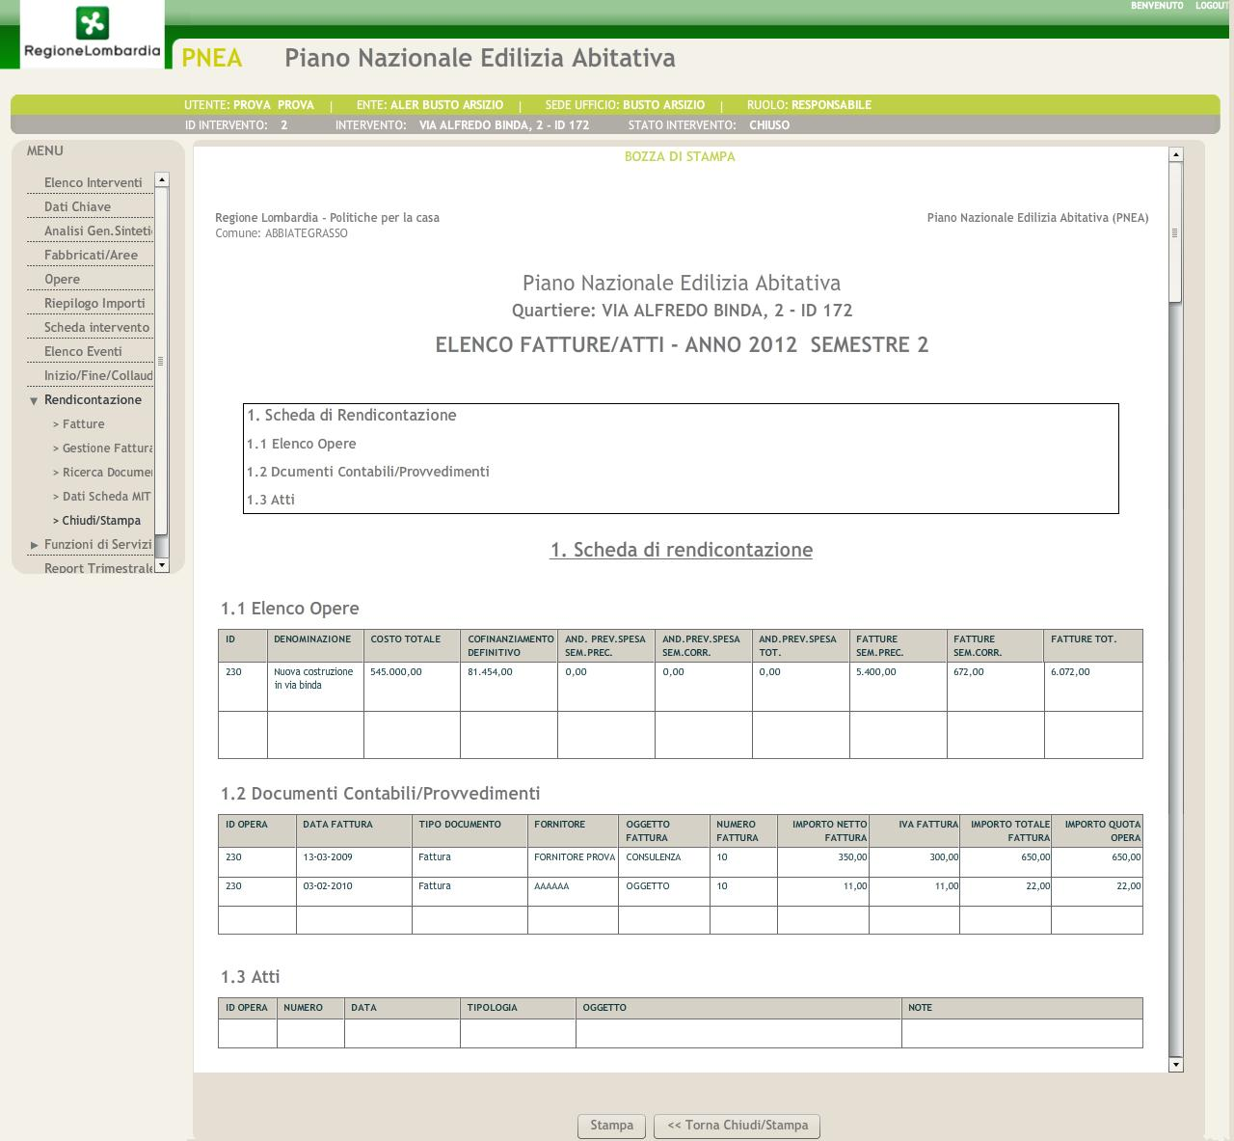
Task: Click the ALER BUSTO ARSIZIO ente value
Action: click(x=446, y=105)
